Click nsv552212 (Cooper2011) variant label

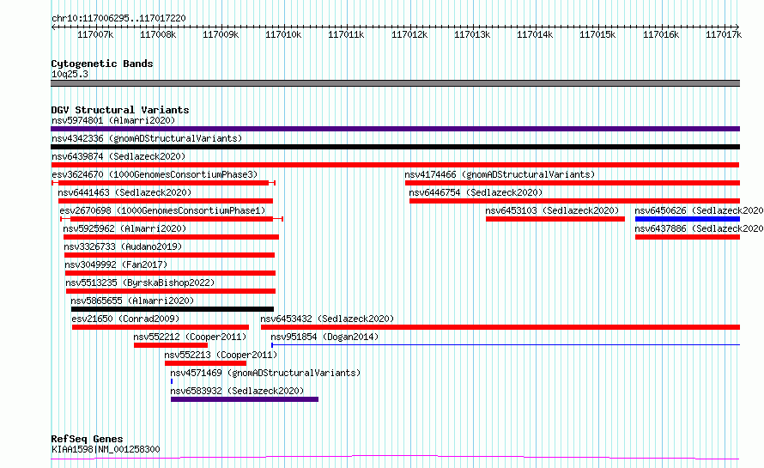[x=190, y=337]
